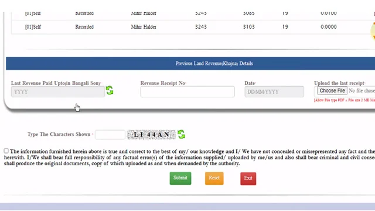Select the 0.0000 area value cell
Screen dimensions: 375x211
(x=329, y=27)
